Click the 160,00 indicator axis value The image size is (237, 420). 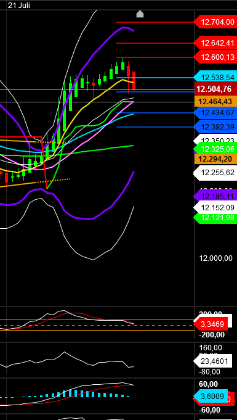(x=211, y=348)
